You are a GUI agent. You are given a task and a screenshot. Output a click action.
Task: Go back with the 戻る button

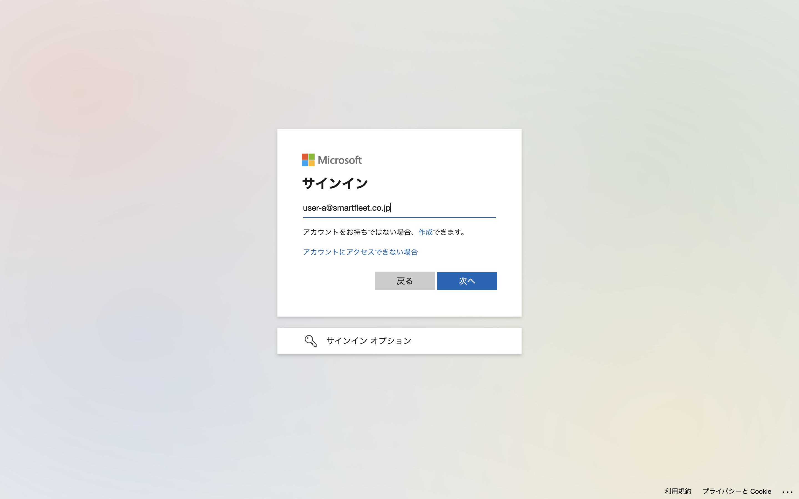click(x=405, y=281)
